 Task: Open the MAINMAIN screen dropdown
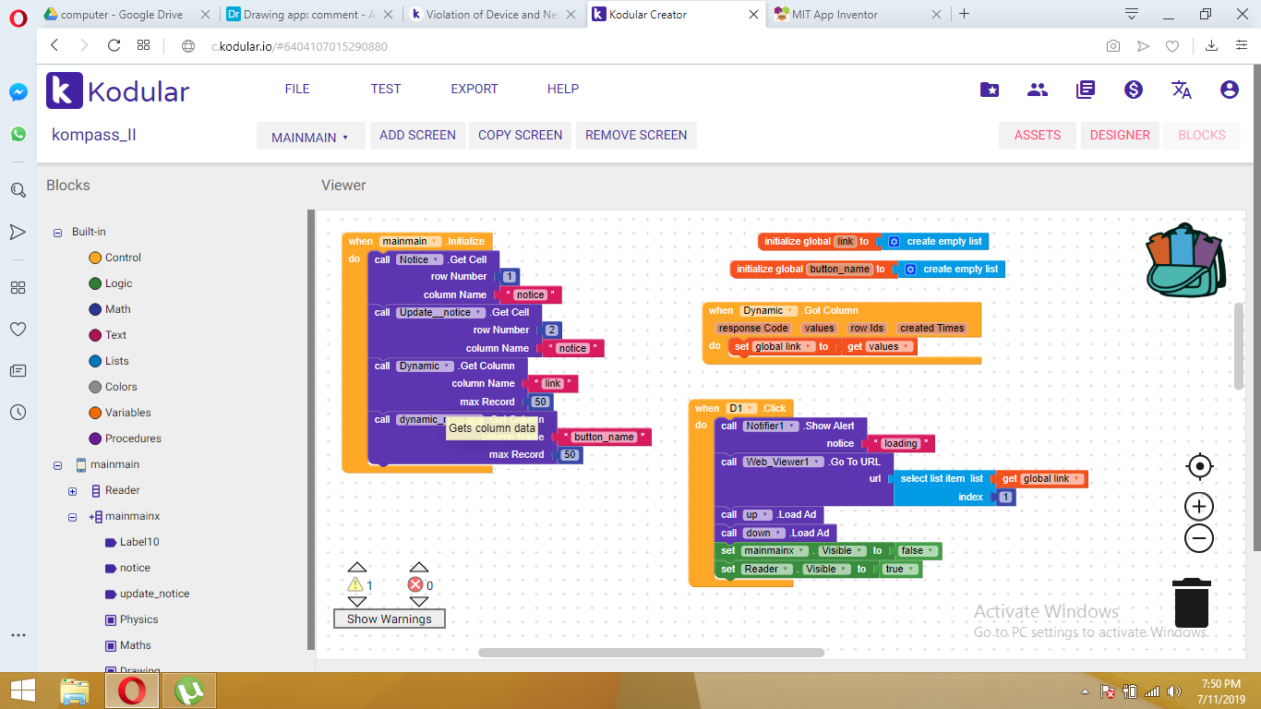click(x=310, y=137)
